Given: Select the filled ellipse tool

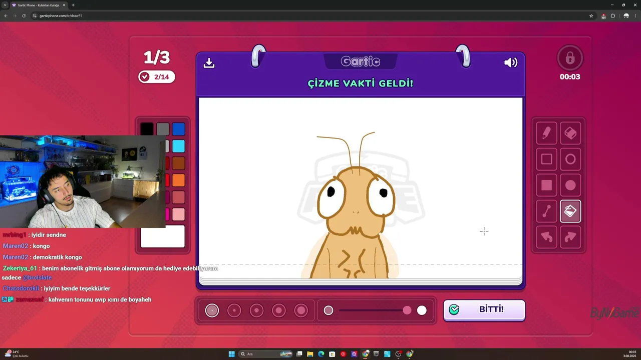Looking at the screenshot, I should [570, 185].
